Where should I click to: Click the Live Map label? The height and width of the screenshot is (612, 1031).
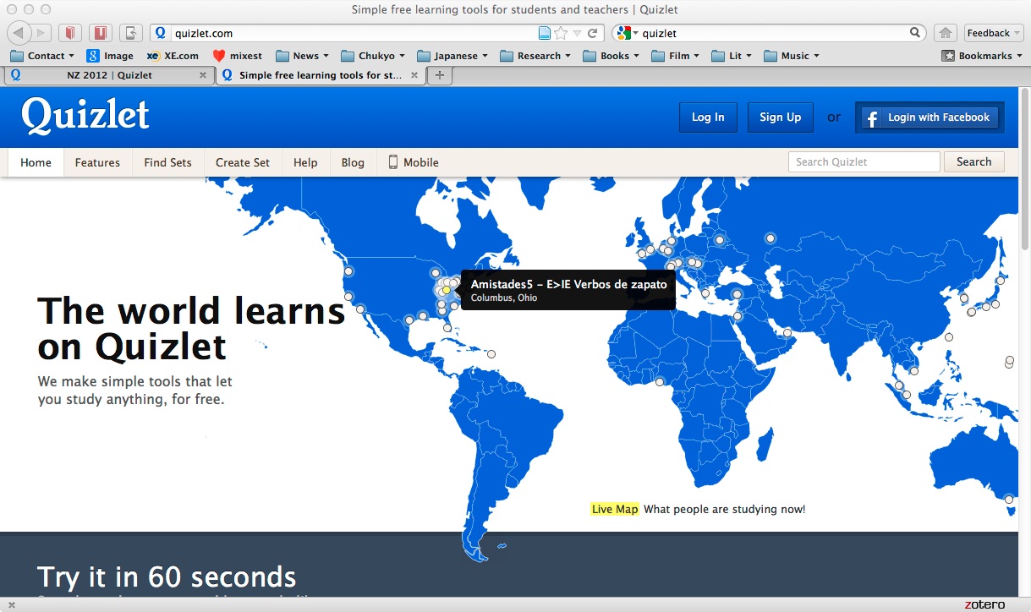(x=615, y=509)
